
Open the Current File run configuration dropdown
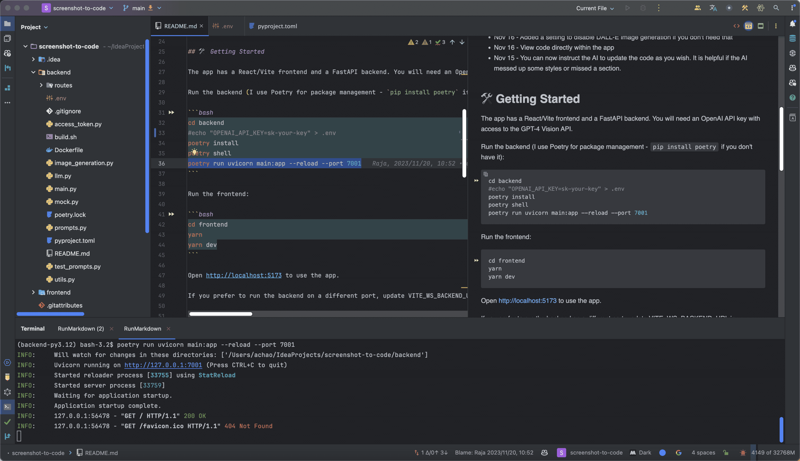[x=595, y=8]
